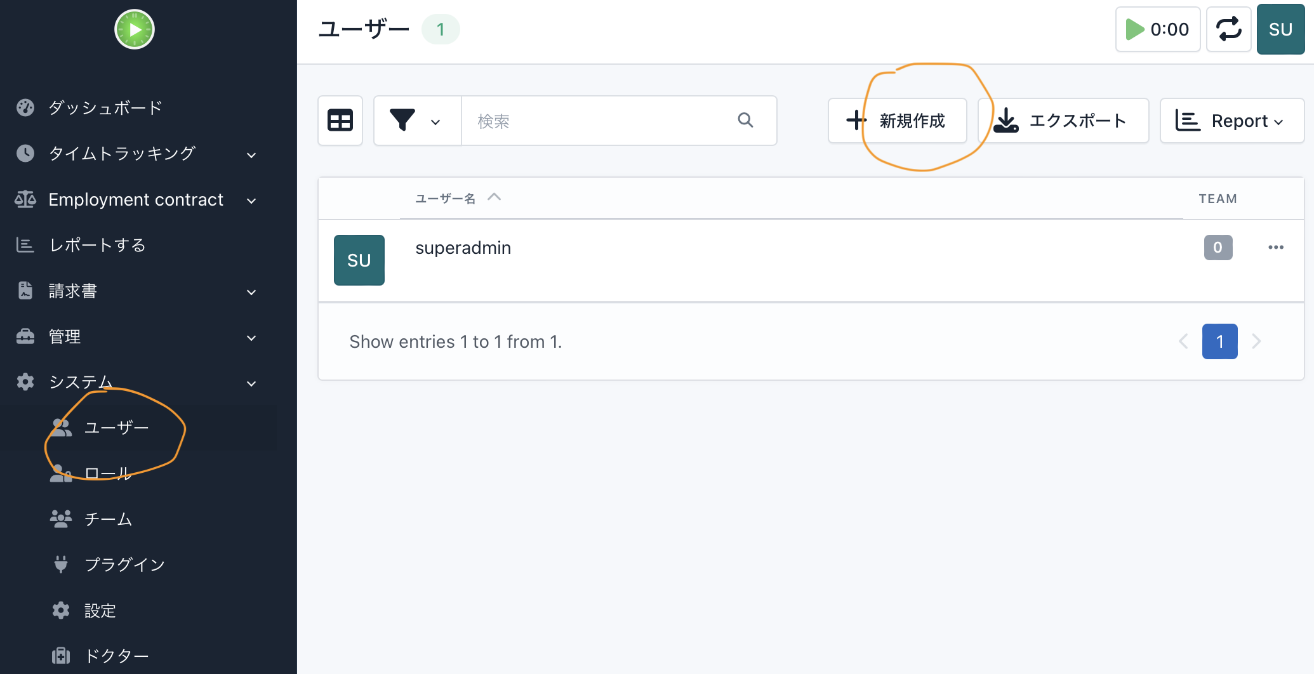Viewport: 1314px width, 674px height.
Task: Collapse the システム section in the sidebar
Action: point(251,383)
